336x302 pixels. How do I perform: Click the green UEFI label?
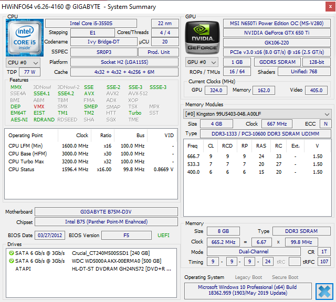point(163,236)
